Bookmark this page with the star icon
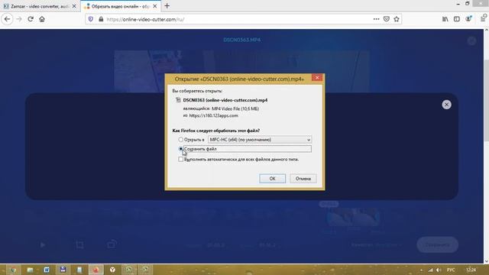The image size is (489, 275). (x=397, y=19)
